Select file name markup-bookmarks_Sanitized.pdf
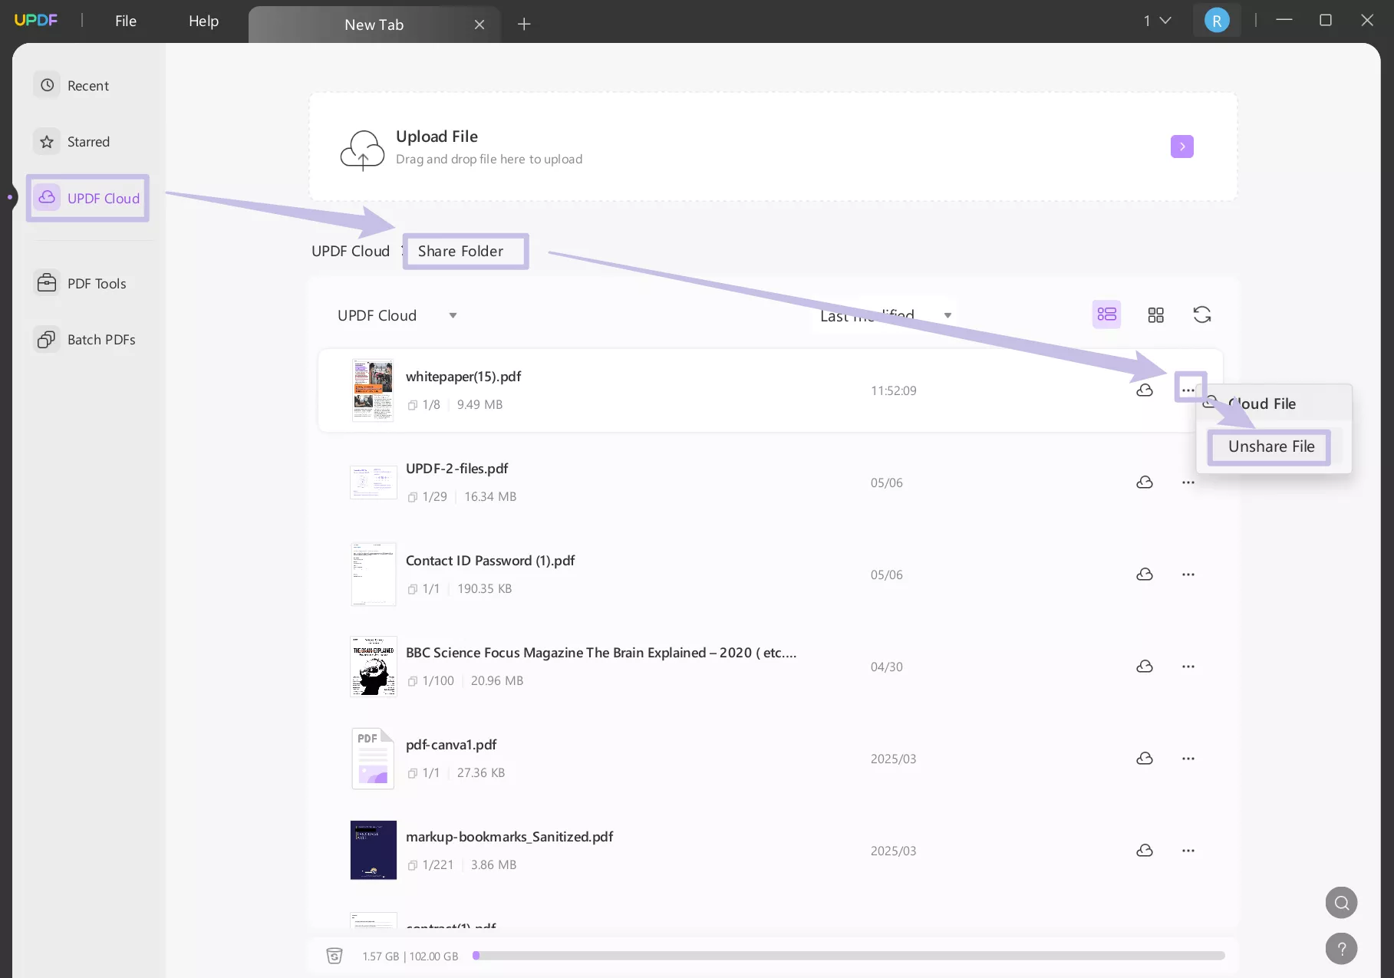Screen dimensions: 1394x978 [509, 837]
